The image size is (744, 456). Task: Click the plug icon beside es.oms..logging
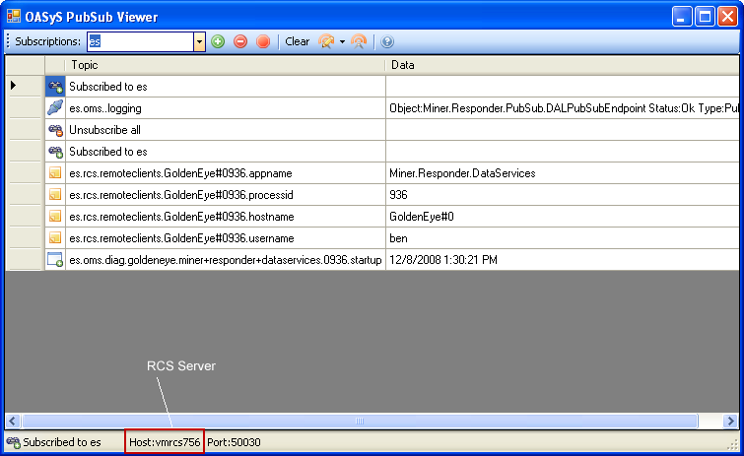[55, 108]
